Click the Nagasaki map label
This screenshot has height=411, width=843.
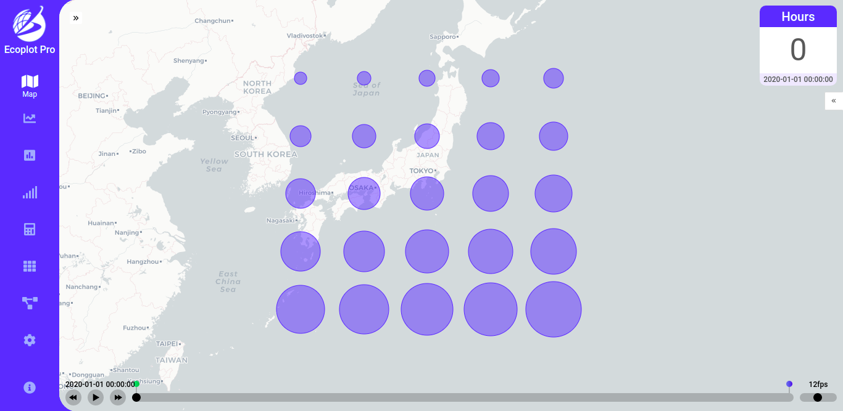pyautogui.click(x=281, y=220)
